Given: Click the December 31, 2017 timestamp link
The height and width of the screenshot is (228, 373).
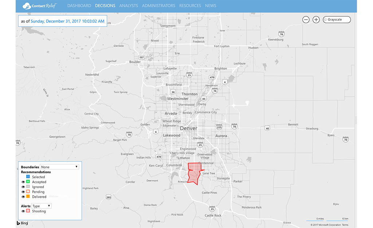Looking at the screenshot, I should click(x=67, y=21).
